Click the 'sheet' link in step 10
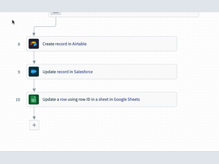The height and width of the screenshot is (164, 219). [x=103, y=99]
